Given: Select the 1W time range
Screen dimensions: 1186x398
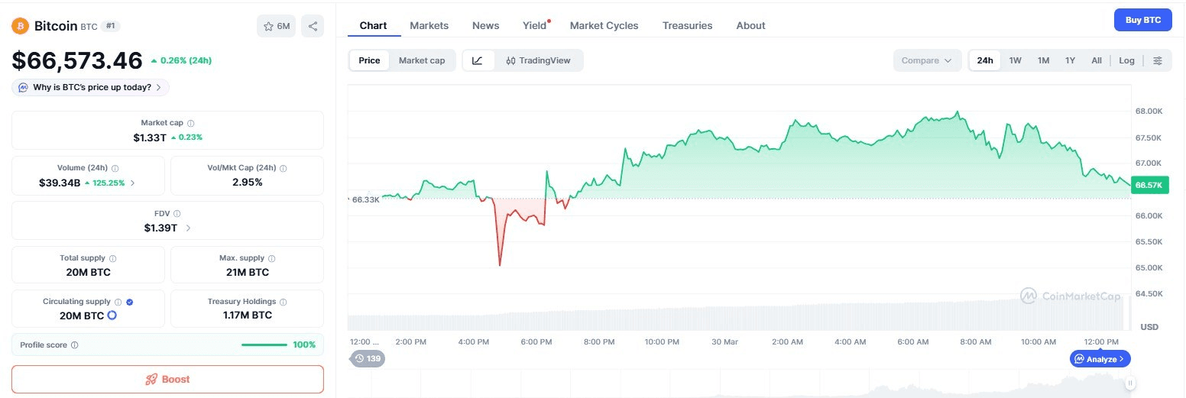Looking at the screenshot, I should [1015, 60].
